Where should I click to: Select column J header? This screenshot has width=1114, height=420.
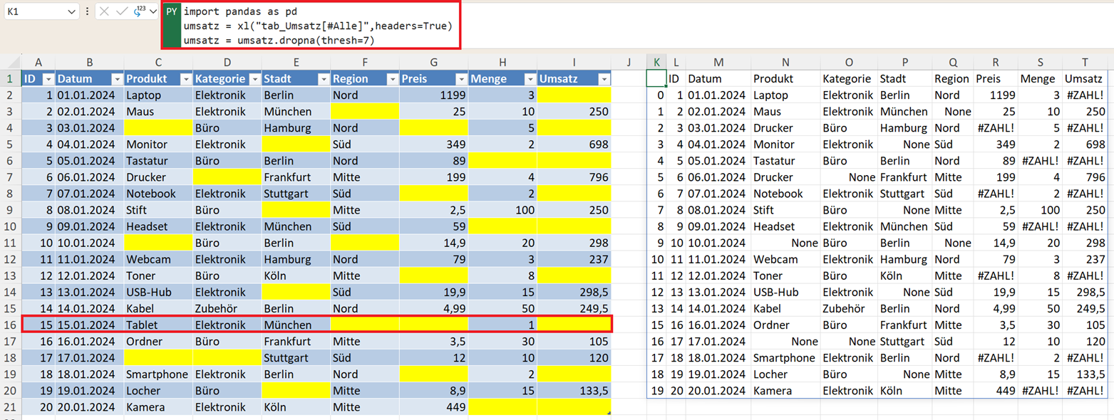tap(629, 62)
